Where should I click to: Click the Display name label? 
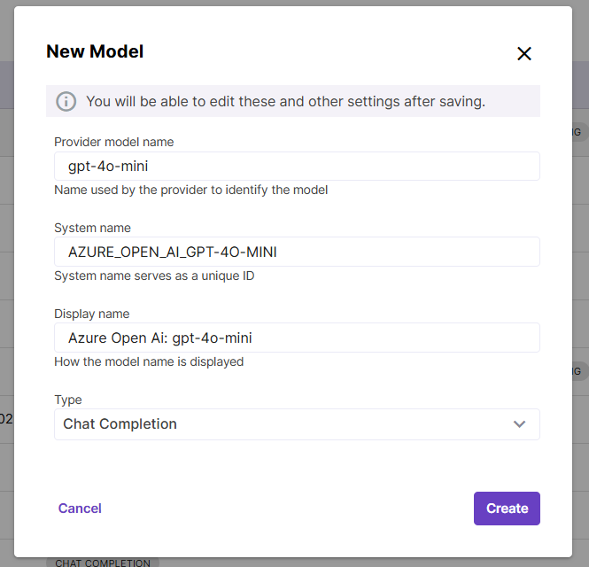pos(91,314)
